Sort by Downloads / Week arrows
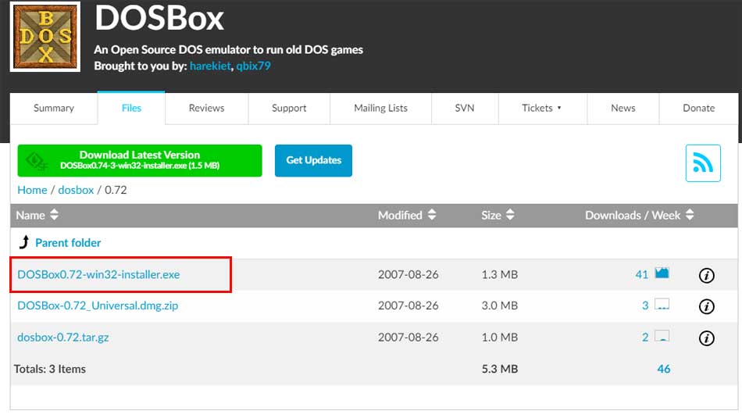 tap(690, 214)
